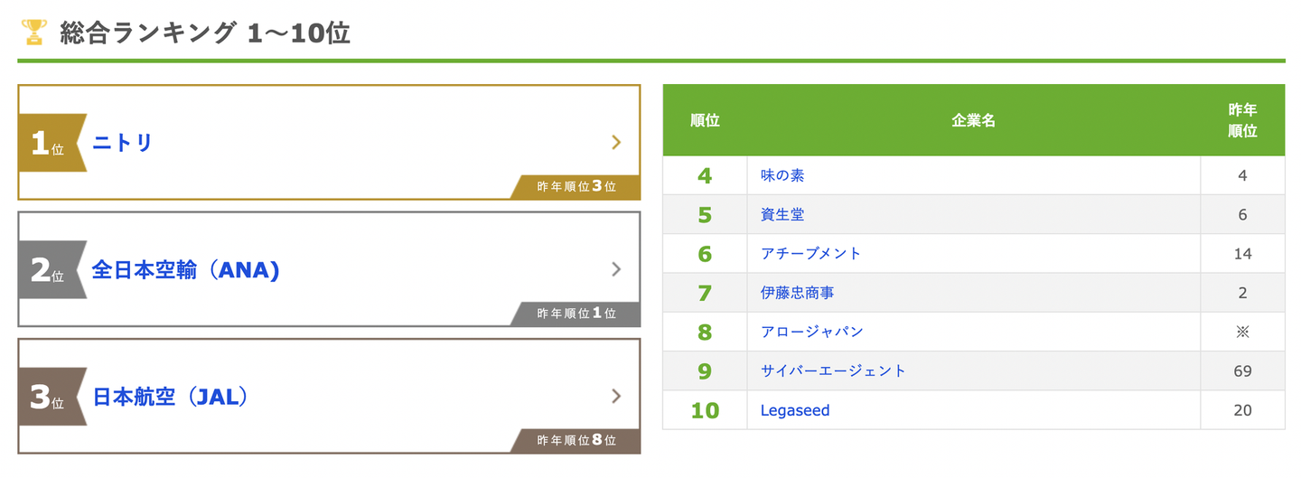Screen dimensions: 1301x478
Task: Click the gold 1位 rank badge
Action: tap(50, 143)
